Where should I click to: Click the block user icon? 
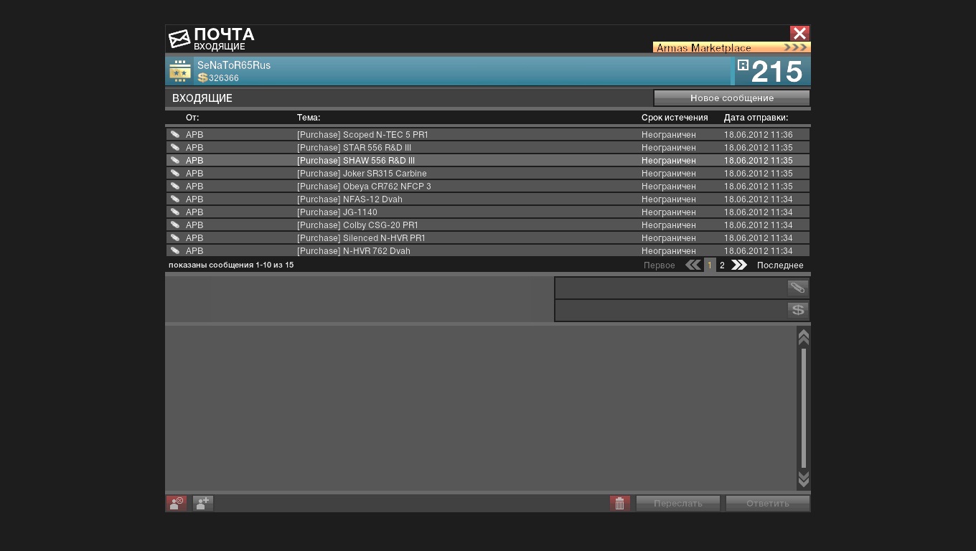(x=177, y=504)
